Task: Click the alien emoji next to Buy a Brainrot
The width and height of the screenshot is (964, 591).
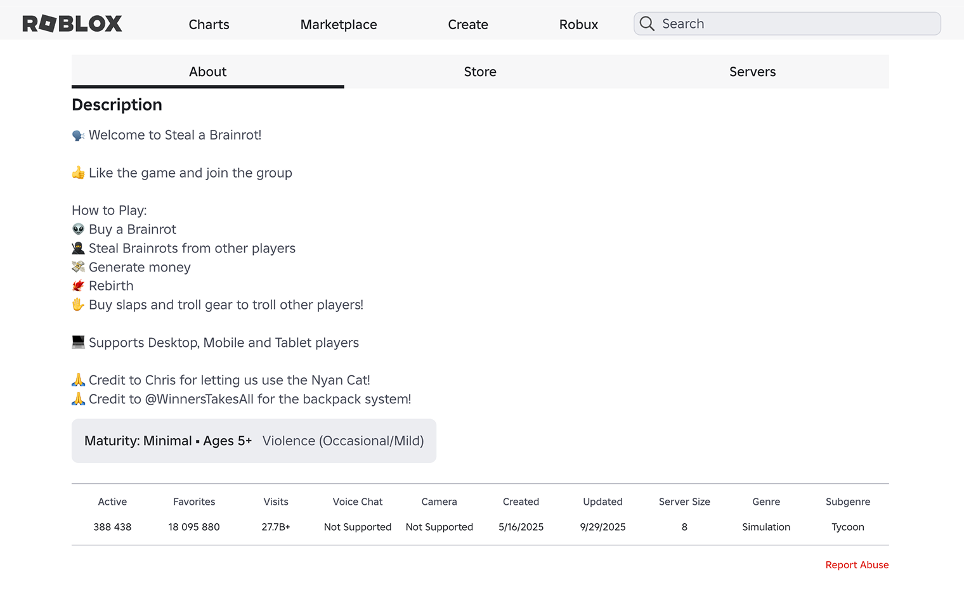Action: click(x=77, y=229)
